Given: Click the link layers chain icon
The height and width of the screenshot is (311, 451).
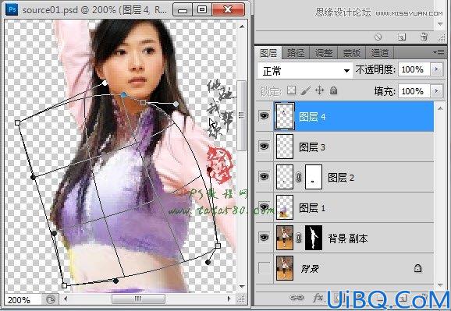Looking at the screenshot, I should (x=297, y=298).
